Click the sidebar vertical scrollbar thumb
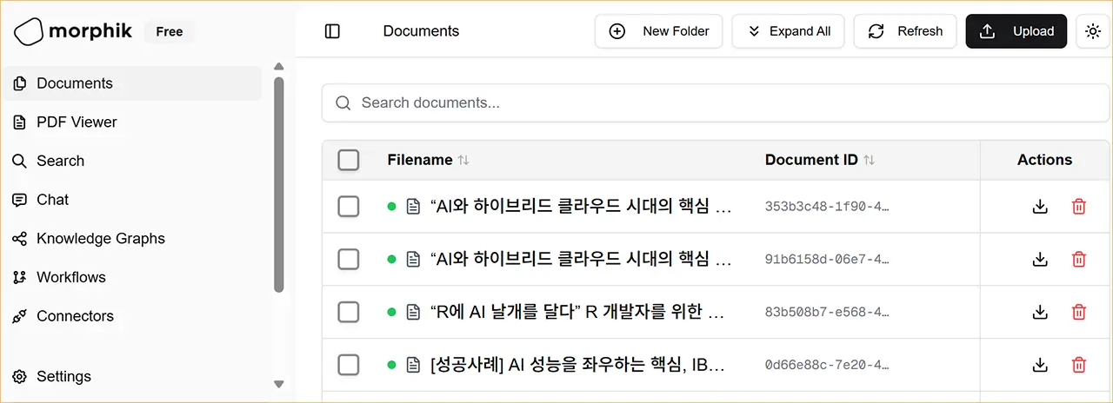This screenshot has width=1113, height=403. (279, 184)
